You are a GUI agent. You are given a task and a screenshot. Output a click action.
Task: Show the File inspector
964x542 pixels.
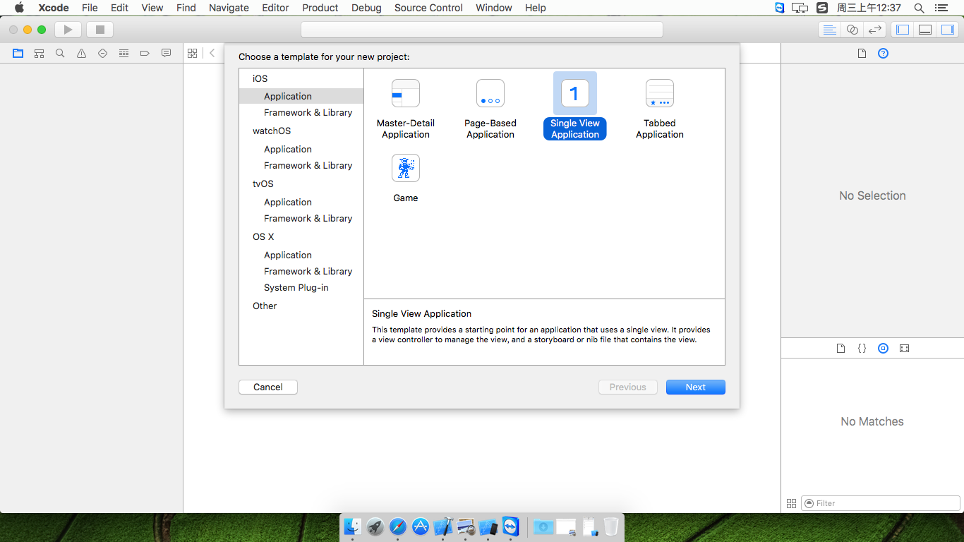pyautogui.click(x=862, y=53)
